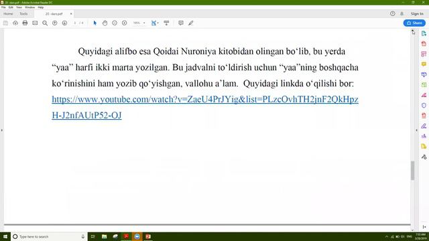Open the File menu
Image resolution: width=429 pixels, height=241 pixels.
(3, 7)
